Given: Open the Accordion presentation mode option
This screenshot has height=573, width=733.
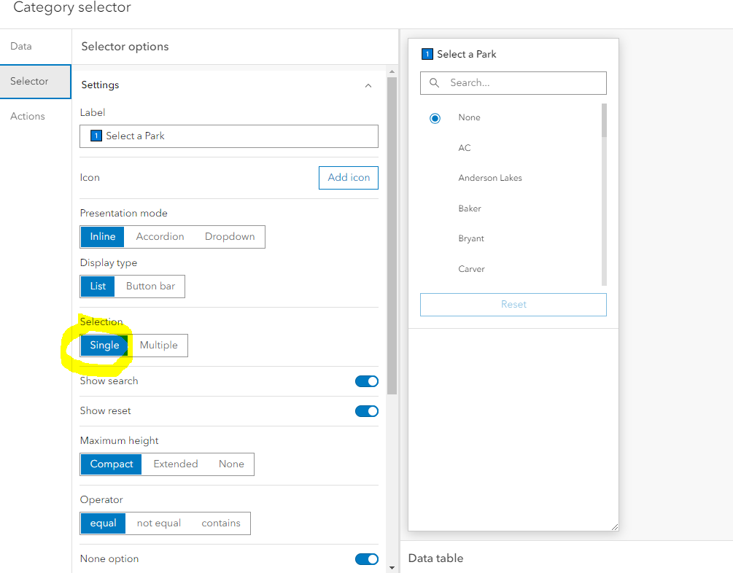Looking at the screenshot, I should click(159, 236).
